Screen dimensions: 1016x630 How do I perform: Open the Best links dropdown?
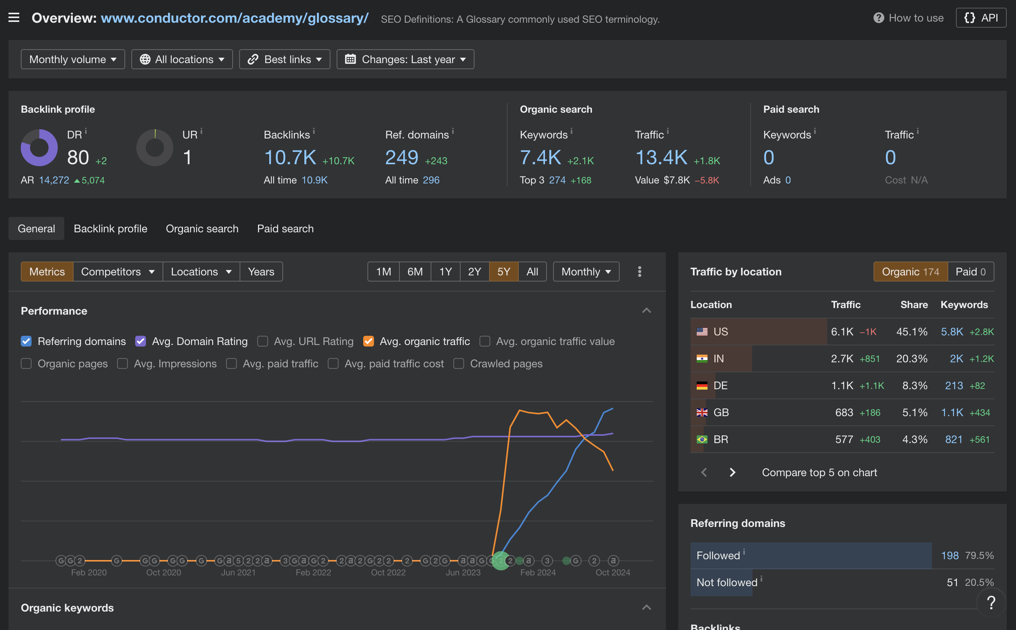tap(285, 59)
